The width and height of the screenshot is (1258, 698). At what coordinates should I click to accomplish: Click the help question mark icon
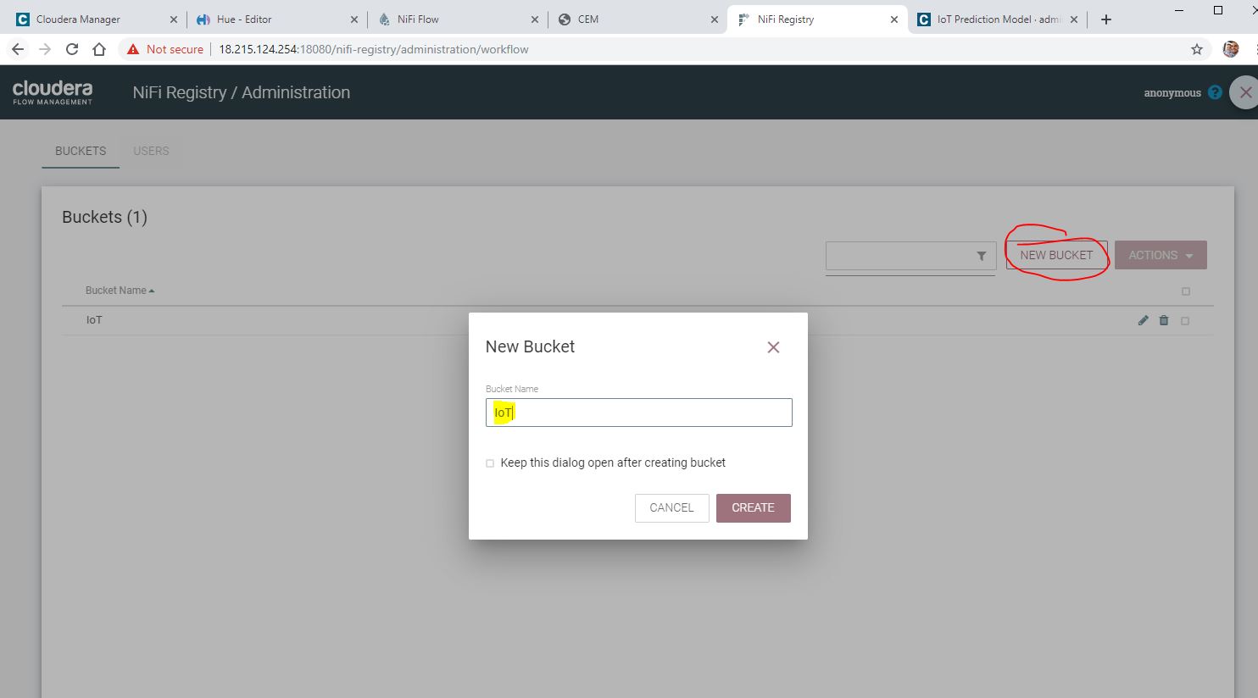(1215, 92)
